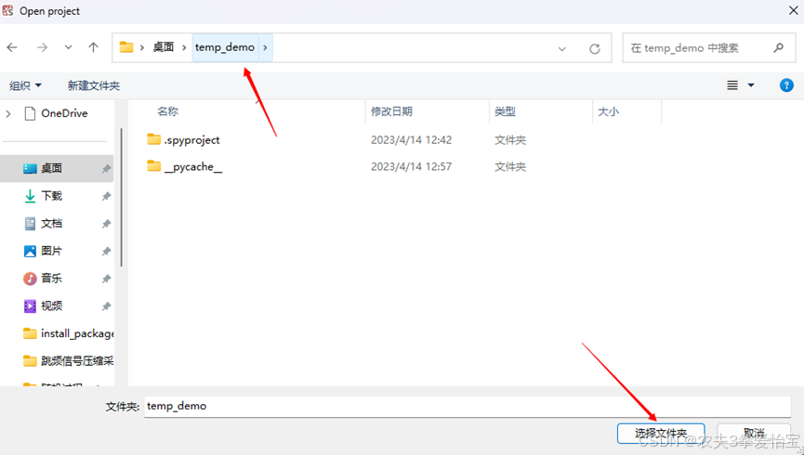Click date 2023/4/14 12:57
This screenshot has width=804, height=455.
point(411,166)
